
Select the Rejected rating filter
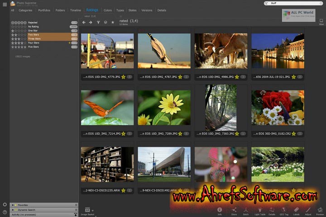point(44,23)
